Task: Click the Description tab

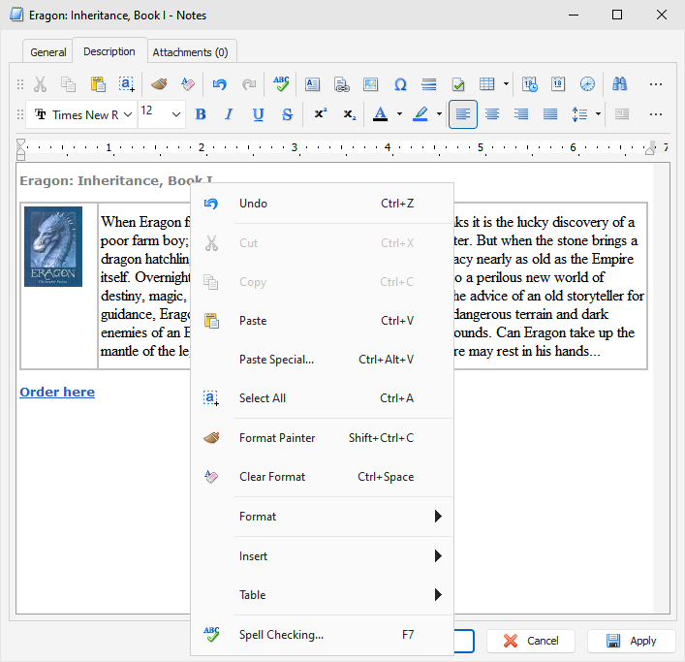Action: [109, 51]
